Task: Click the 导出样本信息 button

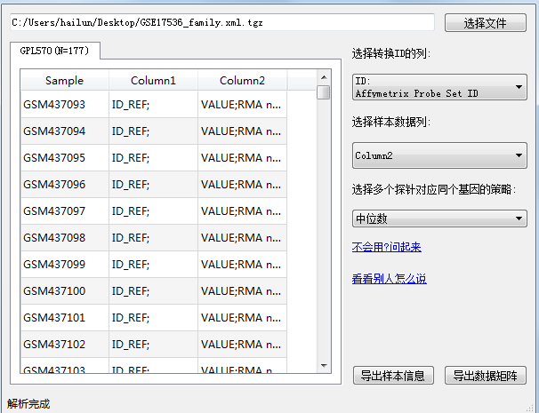Action: 393,375
